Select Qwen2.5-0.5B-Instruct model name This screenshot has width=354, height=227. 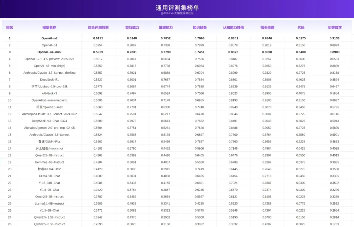point(49,224)
